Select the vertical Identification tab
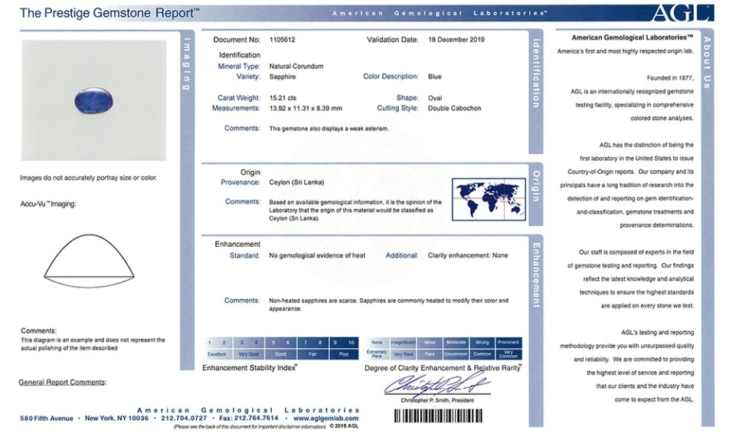This screenshot has height=440, width=729. pyautogui.click(x=536, y=73)
